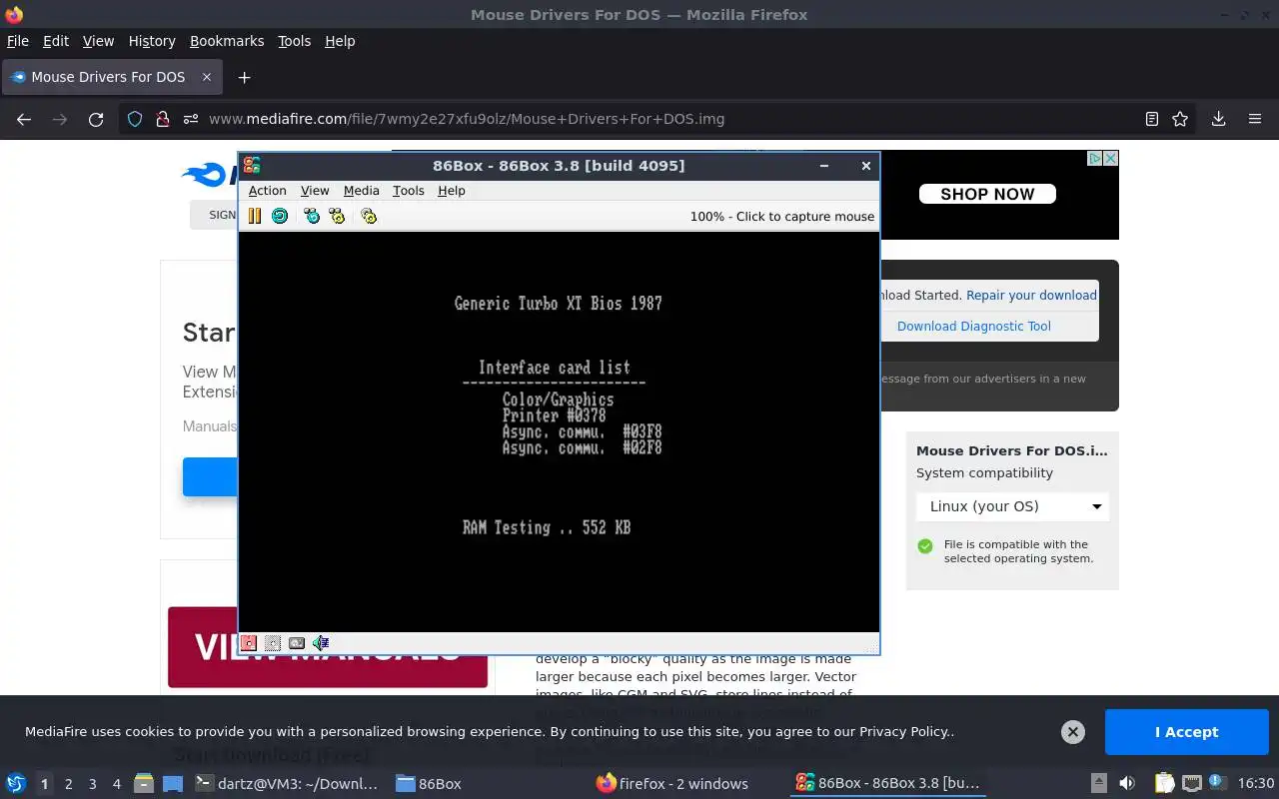Open Firefox tracking protection shield
Screen dimensions: 1279x799
(x=135, y=119)
